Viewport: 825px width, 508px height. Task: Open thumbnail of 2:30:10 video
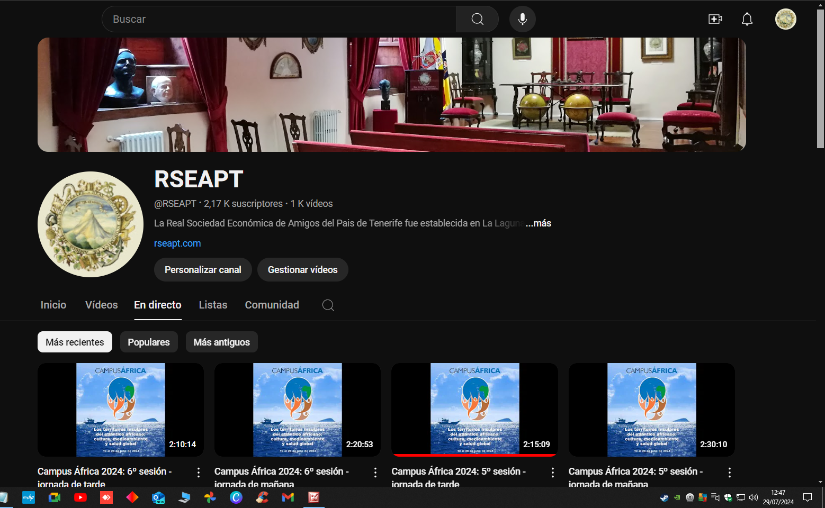(x=652, y=410)
